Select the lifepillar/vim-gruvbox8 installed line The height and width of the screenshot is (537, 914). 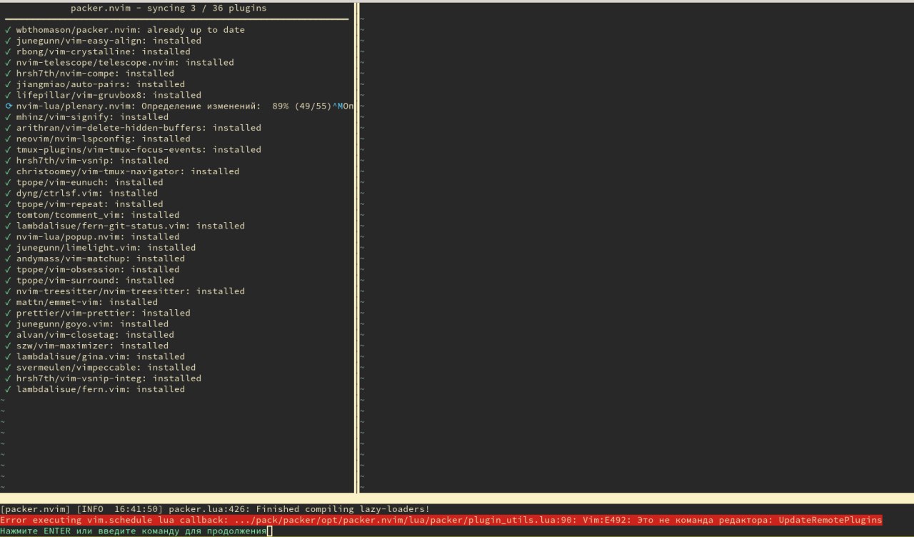click(103, 95)
